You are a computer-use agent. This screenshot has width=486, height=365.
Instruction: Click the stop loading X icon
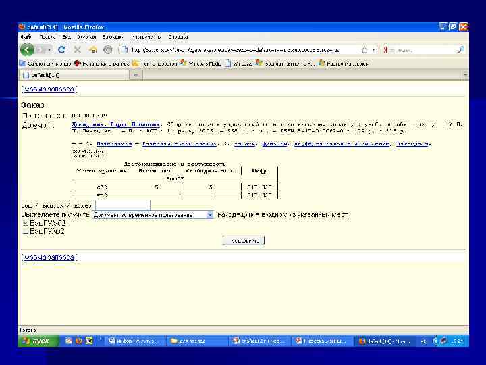coord(78,49)
